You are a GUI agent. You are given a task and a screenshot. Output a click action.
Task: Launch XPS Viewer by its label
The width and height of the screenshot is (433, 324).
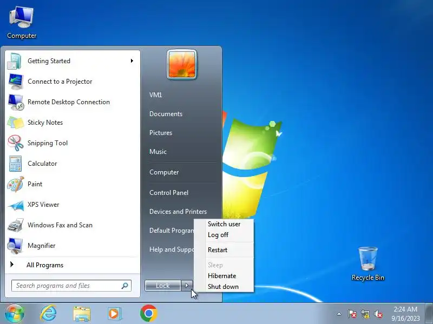(x=43, y=205)
